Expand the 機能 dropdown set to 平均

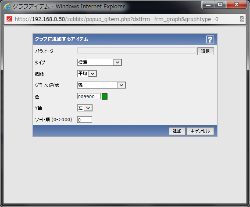pos(87,74)
